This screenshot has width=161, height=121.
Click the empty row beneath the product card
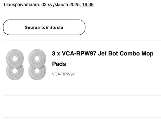(82, 107)
